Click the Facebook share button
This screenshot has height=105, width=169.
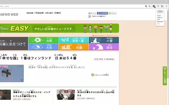coord(102,13)
